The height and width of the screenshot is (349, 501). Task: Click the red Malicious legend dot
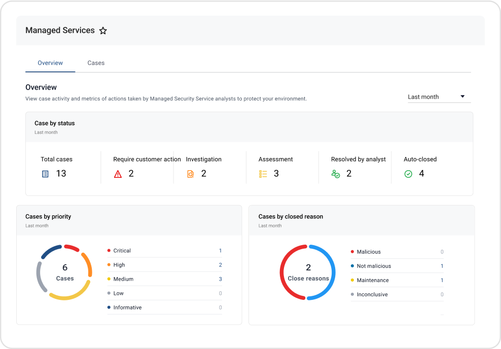(x=352, y=252)
